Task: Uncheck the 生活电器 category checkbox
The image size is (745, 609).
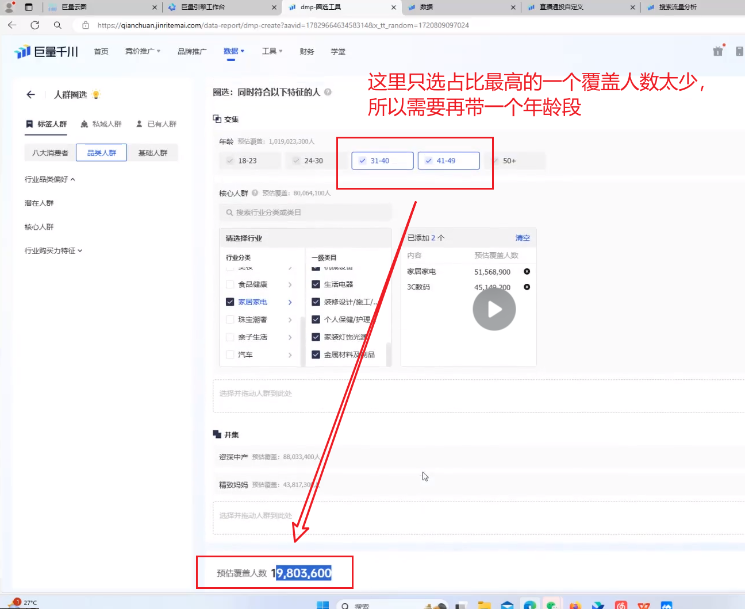Action: [316, 284]
